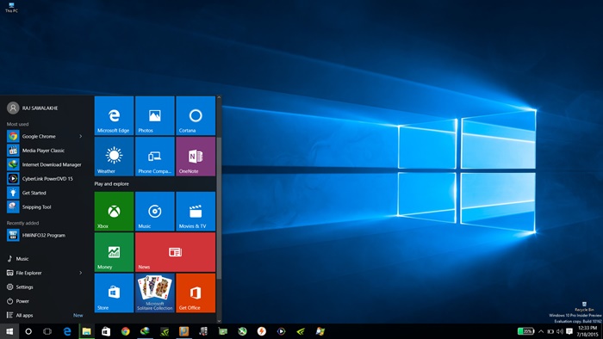Click the 'Recently added' heading text
The height and width of the screenshot is (339, 603).
(22, 223)
